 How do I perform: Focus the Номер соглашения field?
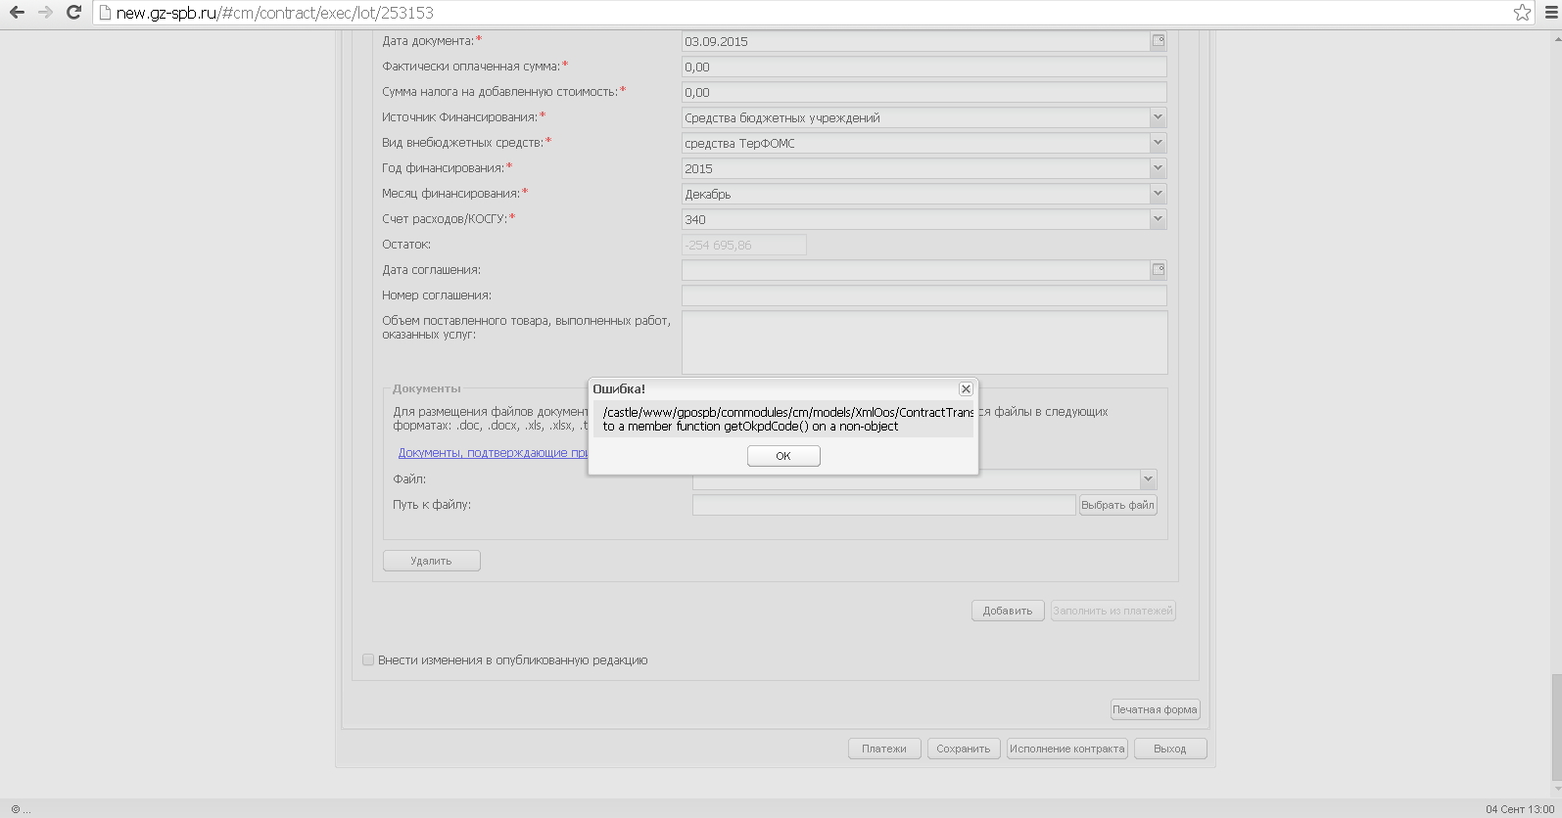pos(924,295)
